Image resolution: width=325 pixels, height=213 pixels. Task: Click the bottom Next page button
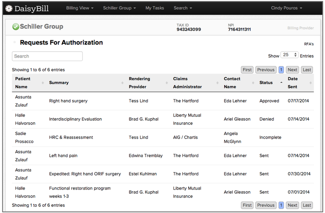[292, 205]
